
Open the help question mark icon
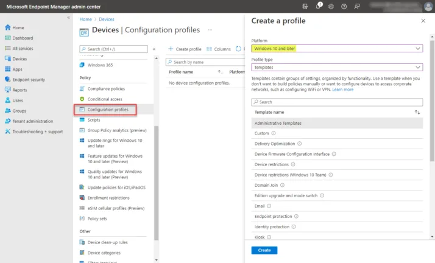click(x=344, y=6)
